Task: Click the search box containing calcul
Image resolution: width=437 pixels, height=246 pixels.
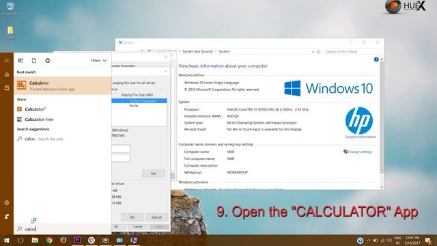Action: [x=62, y=229]
